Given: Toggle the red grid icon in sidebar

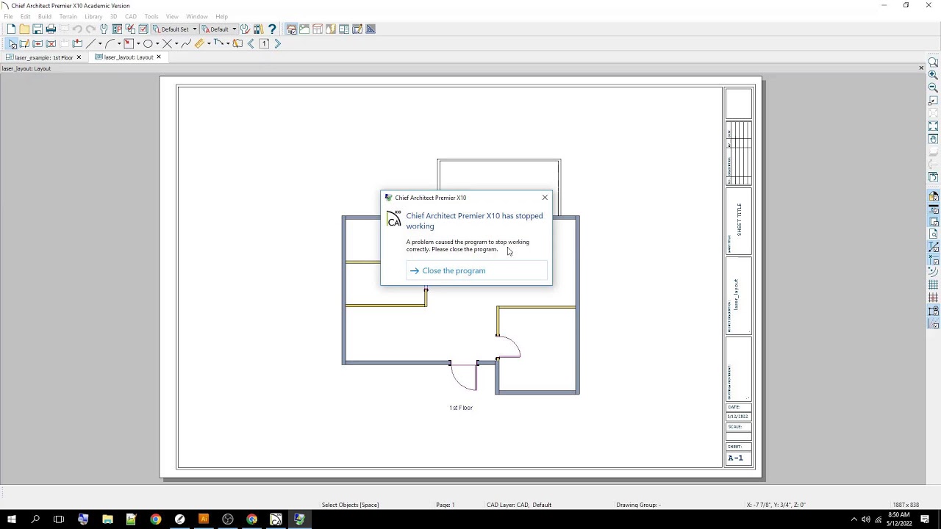Looking at the screenshot, I should [933, 298].
